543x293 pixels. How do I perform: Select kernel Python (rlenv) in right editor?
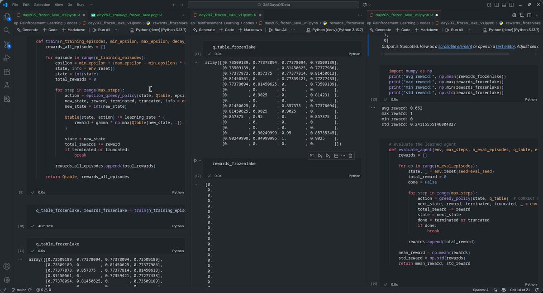512,29
